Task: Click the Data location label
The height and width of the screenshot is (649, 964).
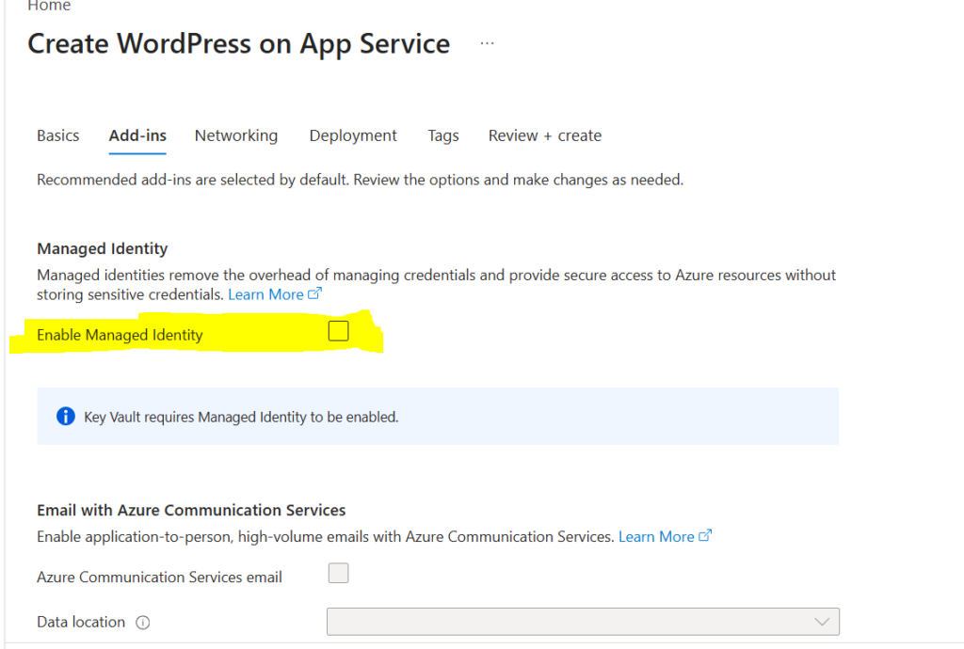Action: coord(81,622)
